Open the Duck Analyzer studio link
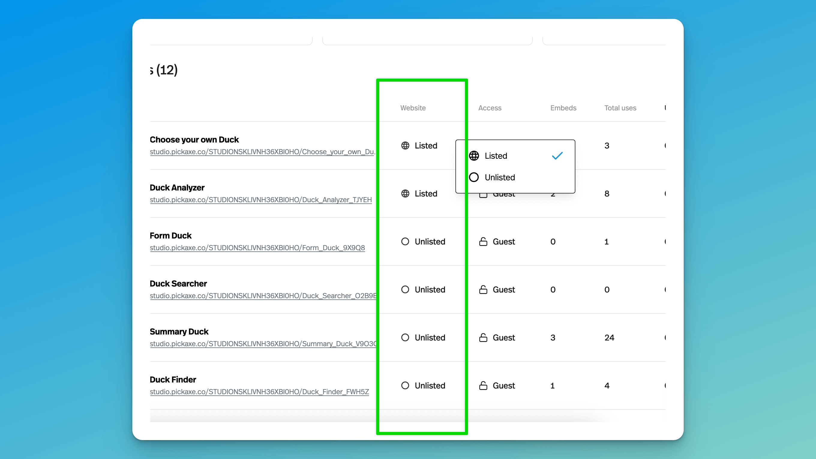 261,200
